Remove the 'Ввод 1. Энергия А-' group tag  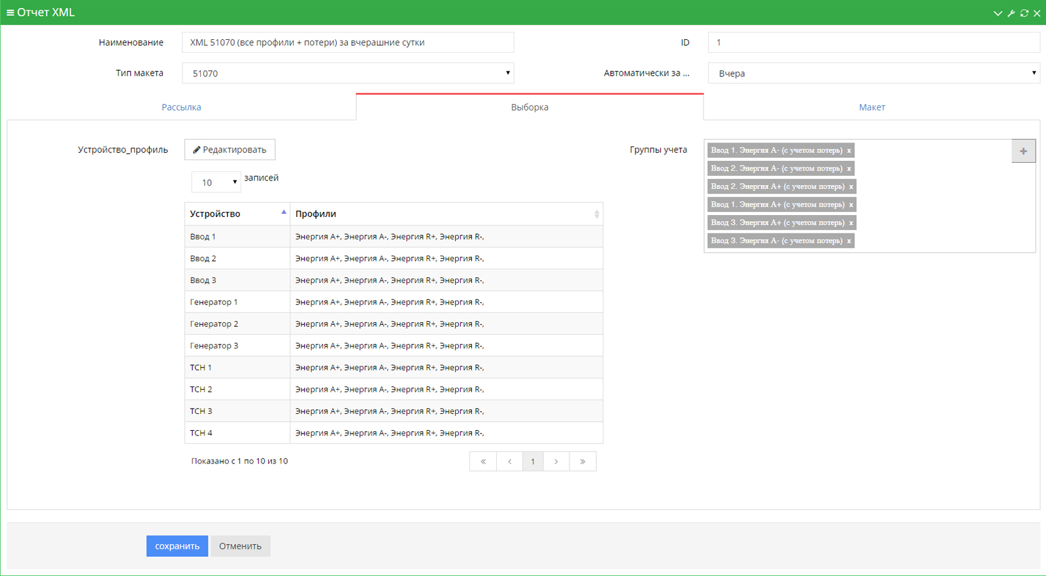click(849, 150)
